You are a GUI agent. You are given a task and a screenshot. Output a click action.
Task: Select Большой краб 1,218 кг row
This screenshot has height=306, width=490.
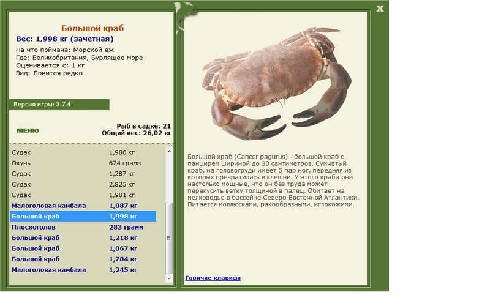(x=83, y=237)
